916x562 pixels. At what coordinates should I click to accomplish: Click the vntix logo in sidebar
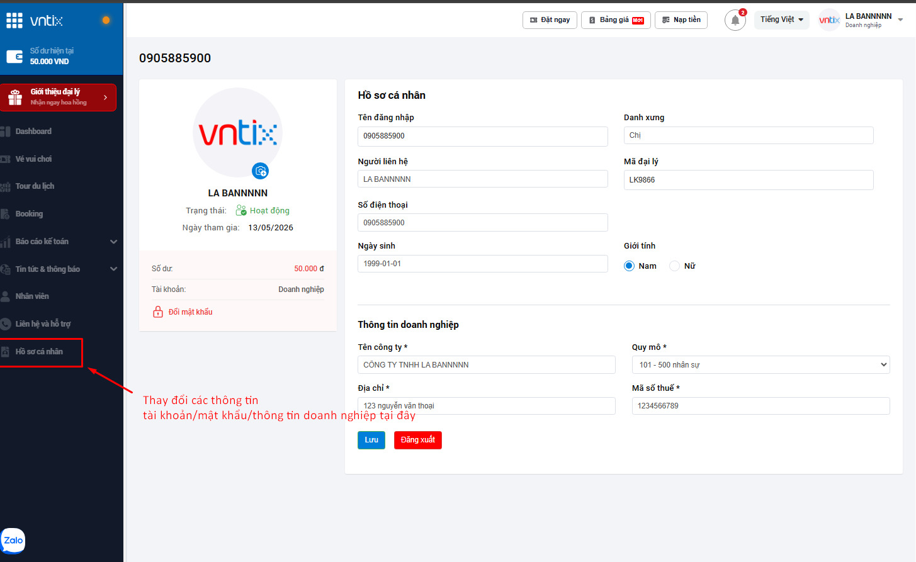click(x=47, y=21)
